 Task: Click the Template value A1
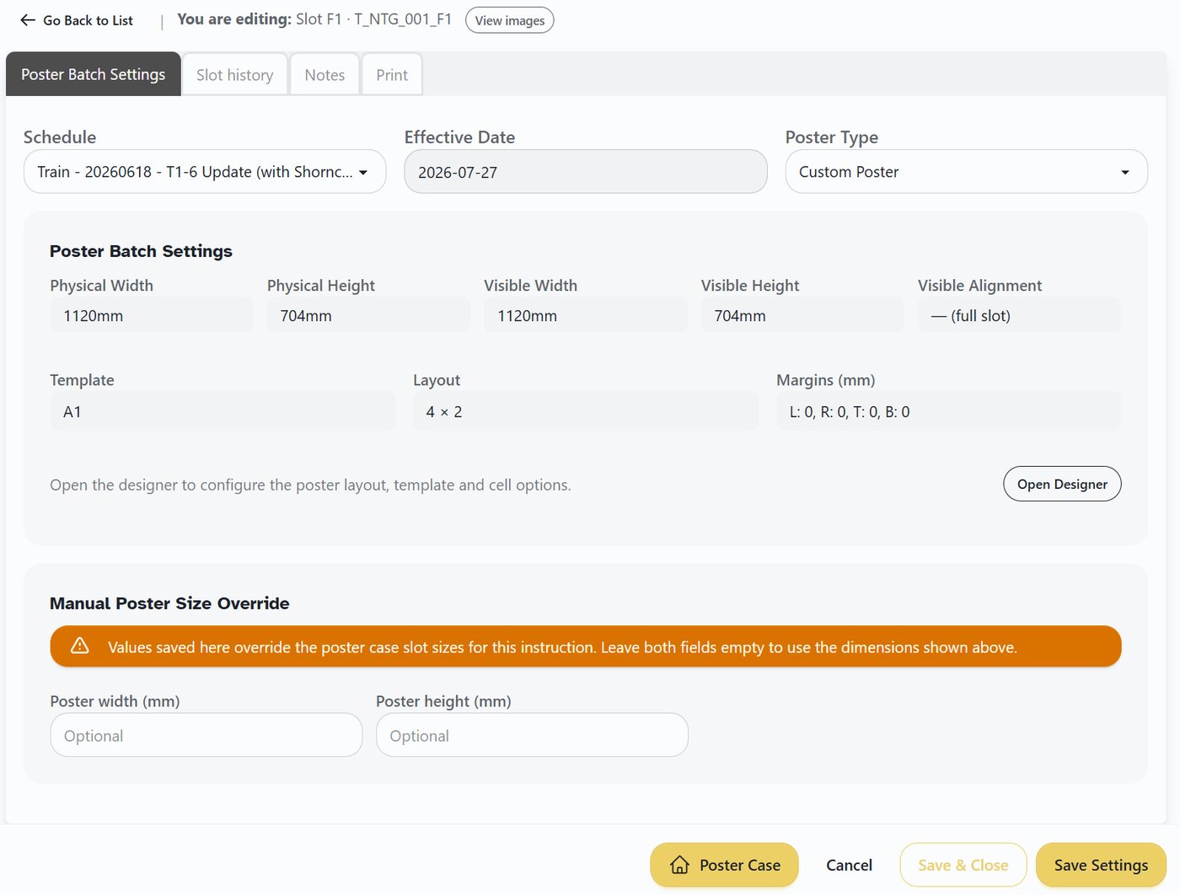click(223, 411)
